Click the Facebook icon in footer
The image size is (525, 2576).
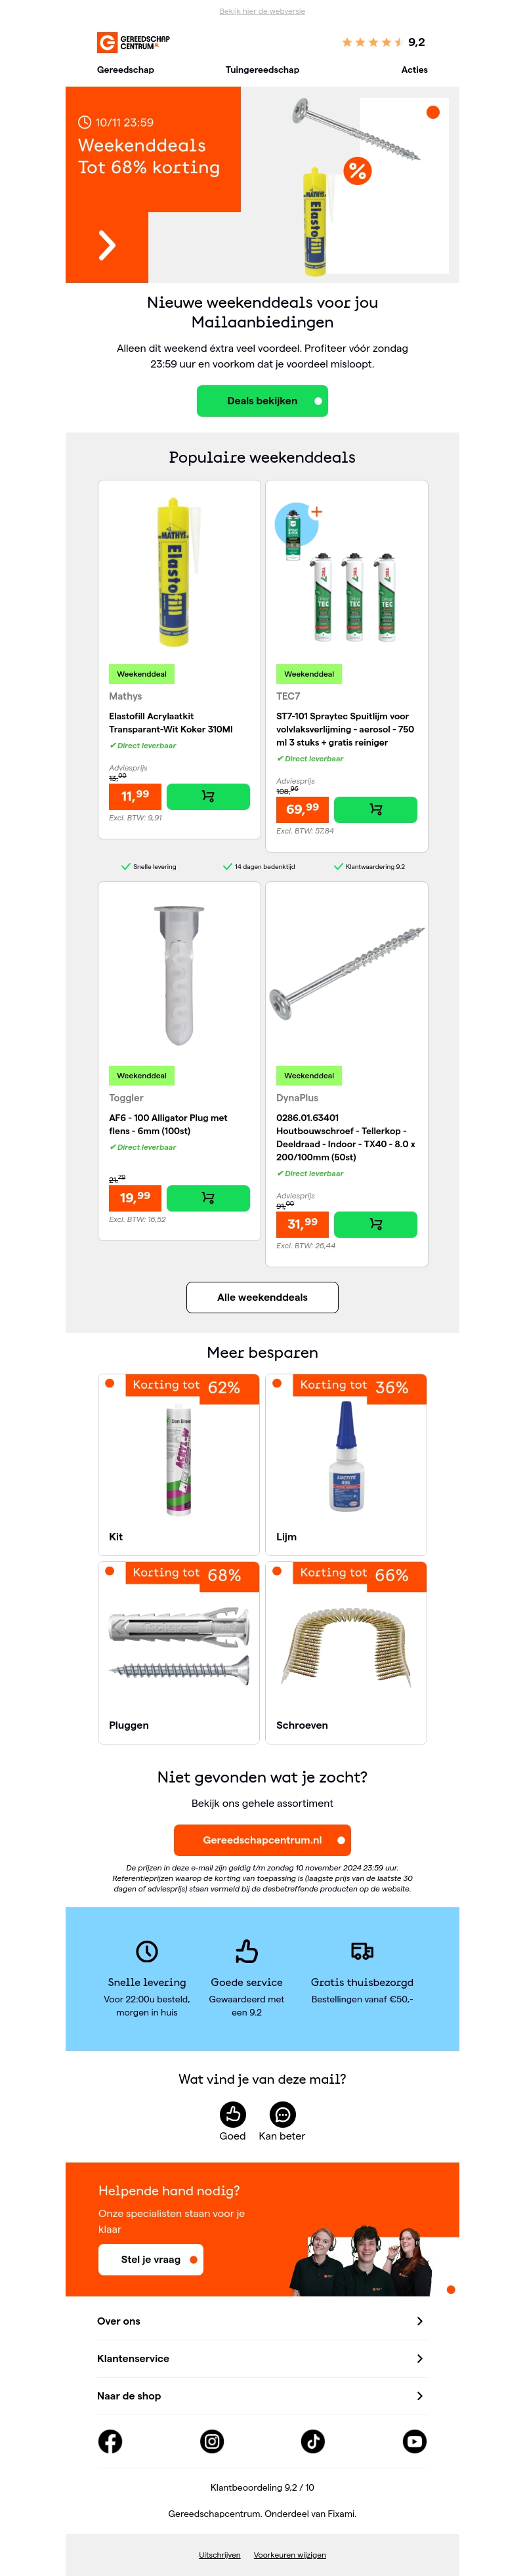[111, 2441]
